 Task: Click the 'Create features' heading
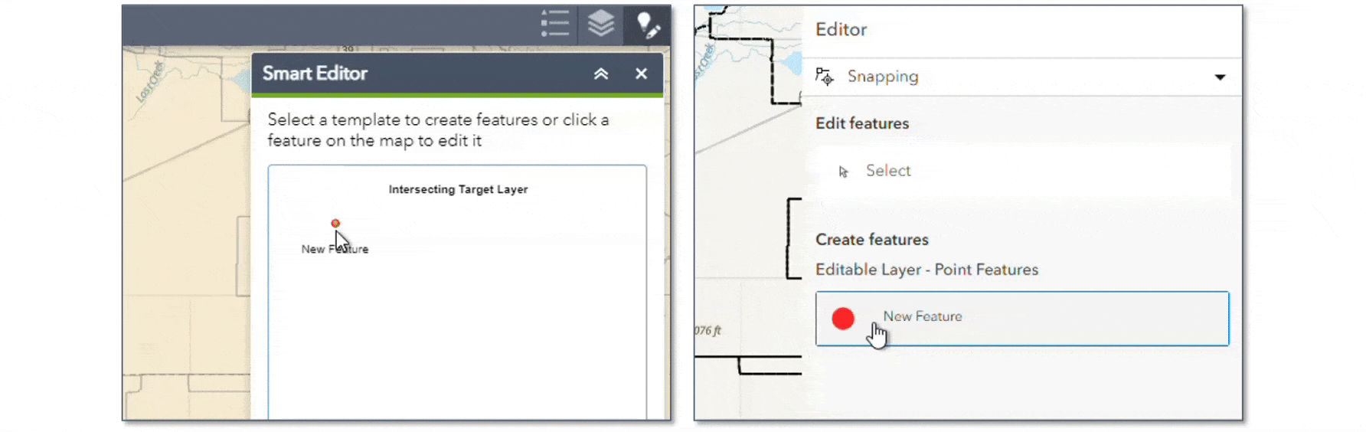[x=872, y=240]
